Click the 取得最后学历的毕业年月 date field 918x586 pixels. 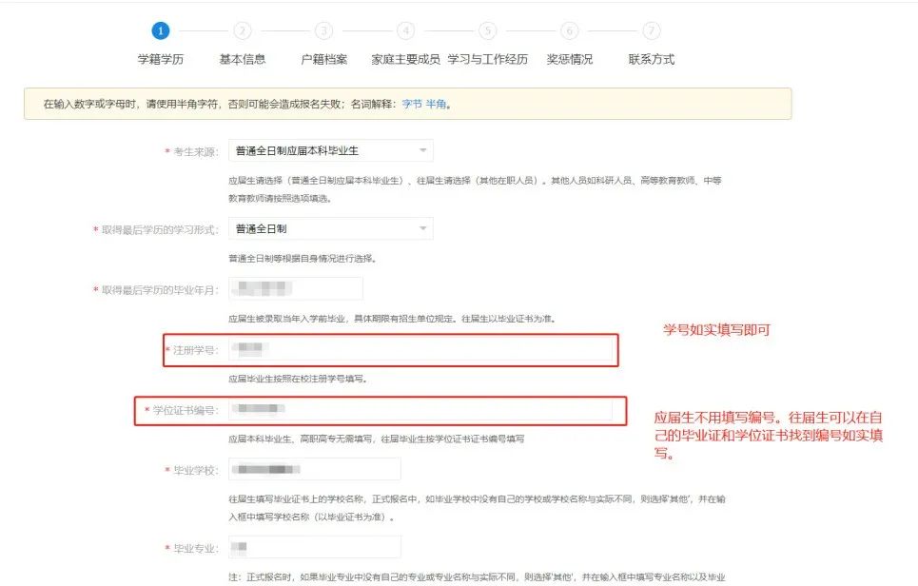point(296,289)
